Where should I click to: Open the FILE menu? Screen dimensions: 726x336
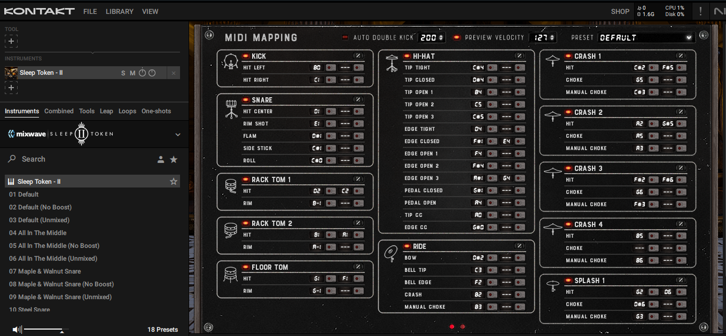click(90, 11)
